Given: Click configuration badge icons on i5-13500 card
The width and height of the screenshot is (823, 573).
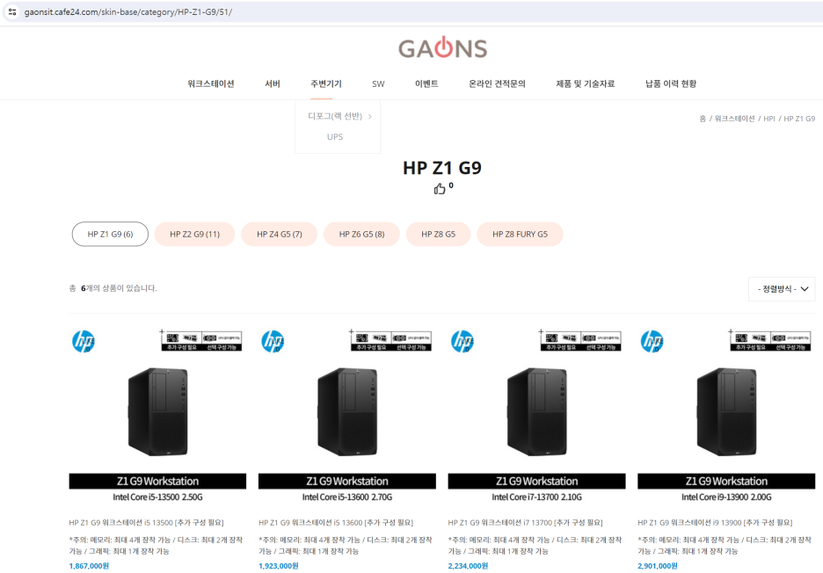Looking at the screenshot, I should [201, 340].
